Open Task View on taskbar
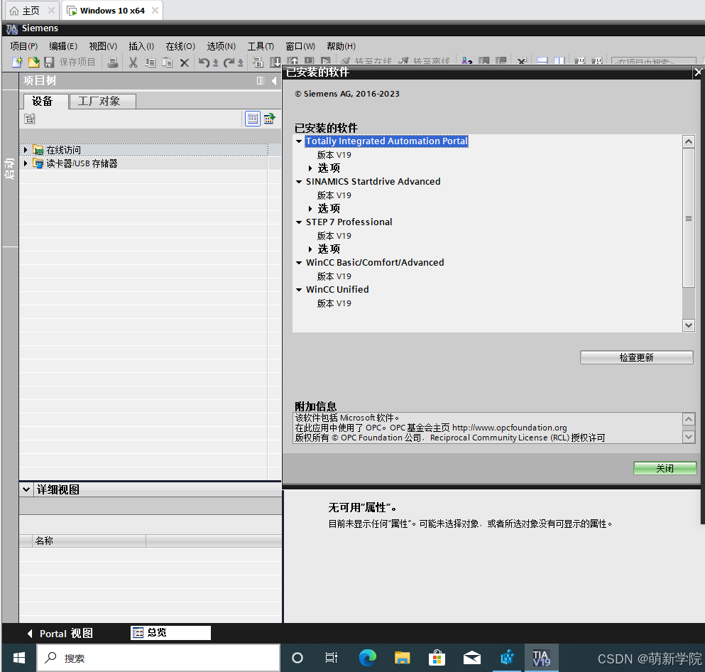Image resolution: width=705 pixels, height=672 pixels. click(332, 658)
